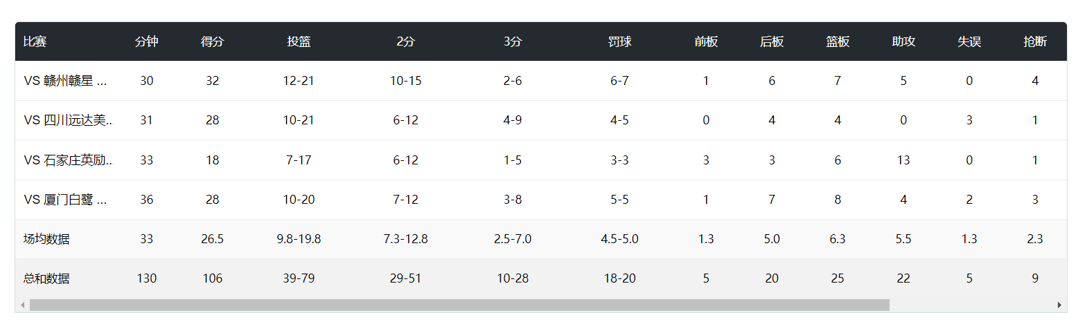Sort by the 分钟 column header
The height and width of the screenshot is (324, 1078).
click(147, 41)
